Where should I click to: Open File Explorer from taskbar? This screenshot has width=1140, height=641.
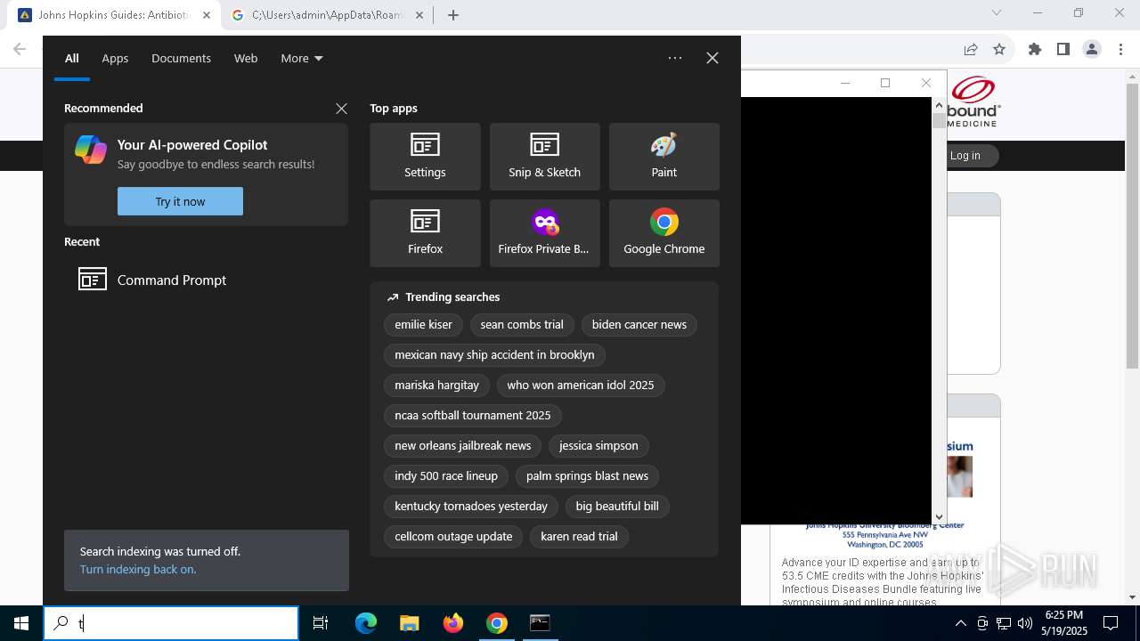pyautogui.click(x=410, y=623)
